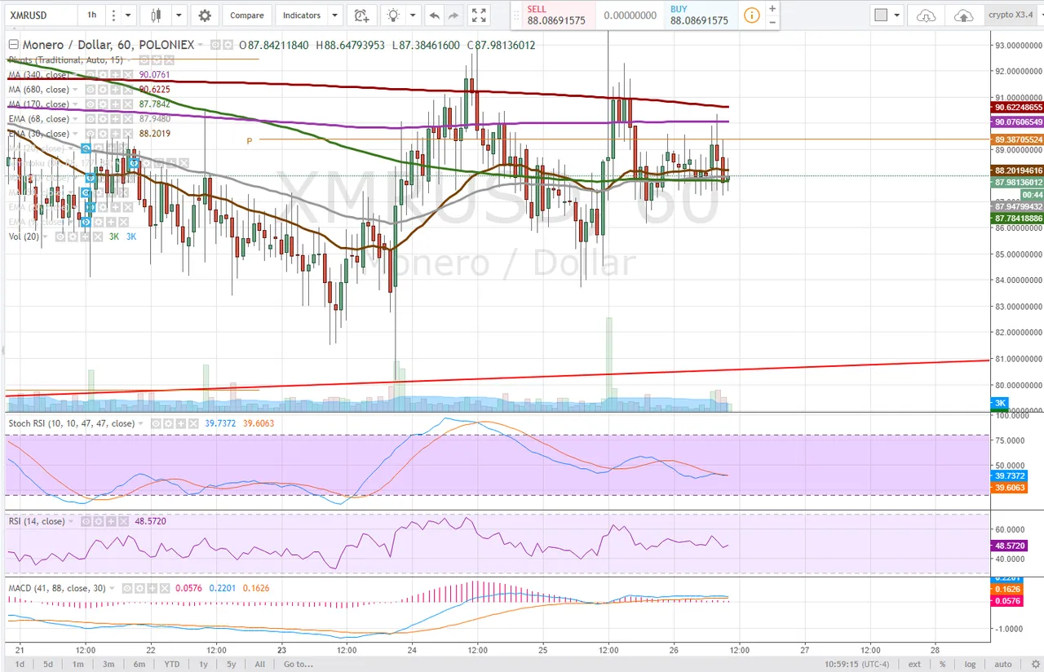This screenshot has height=672, width=1044.
Task: Toggle visibility of MA (680, close)
Action: (x=91, y=90)
